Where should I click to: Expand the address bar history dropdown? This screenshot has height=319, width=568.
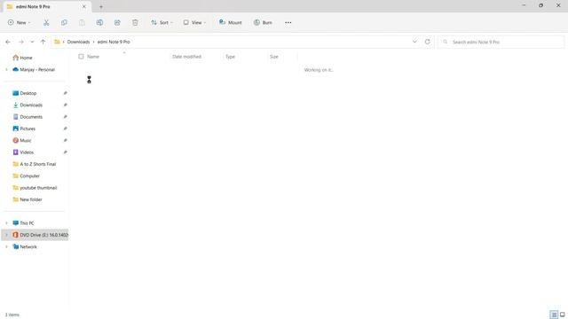tap(414, 42)
